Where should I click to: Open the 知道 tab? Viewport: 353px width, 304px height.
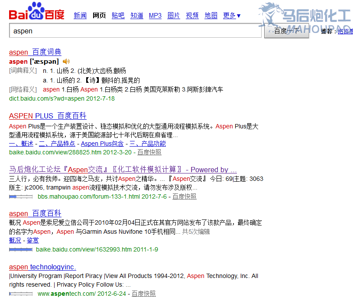click(x=137, y=16)
